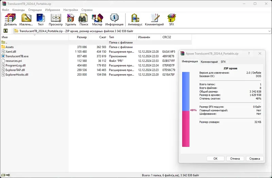The height and width of the screenshot is (178, 272).
Task: Run the Тест archive check icon
Action: 41,18
